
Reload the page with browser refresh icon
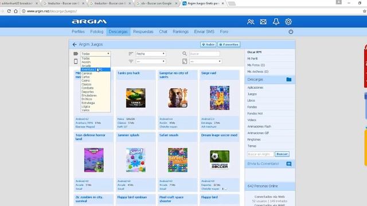click(9, 11)
